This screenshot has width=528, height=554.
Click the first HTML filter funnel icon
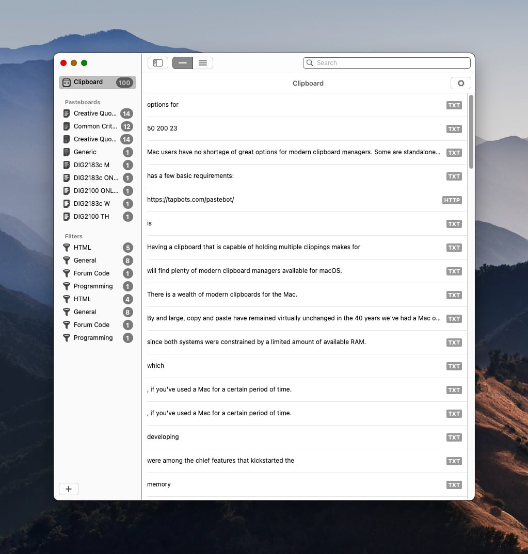click(x=67, y=248)
